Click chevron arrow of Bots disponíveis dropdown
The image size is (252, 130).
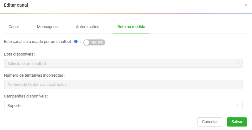click(237, 63)
